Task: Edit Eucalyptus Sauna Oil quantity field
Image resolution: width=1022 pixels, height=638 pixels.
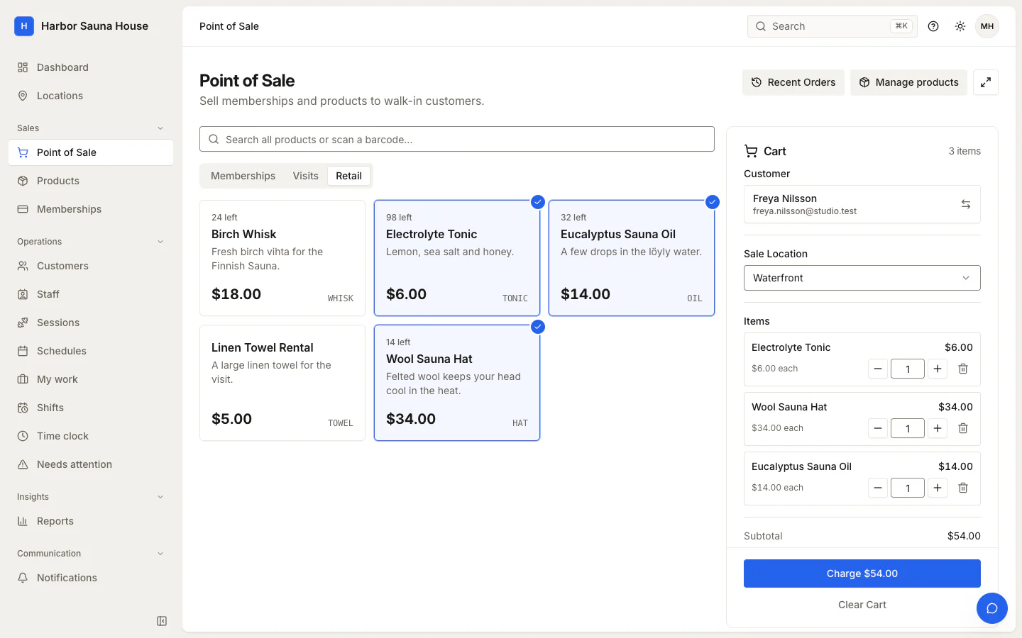Action: tap(908, 488)
